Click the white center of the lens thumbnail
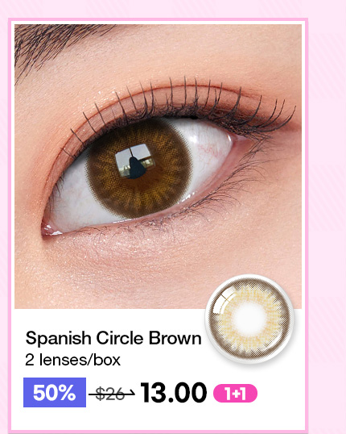 250,318
